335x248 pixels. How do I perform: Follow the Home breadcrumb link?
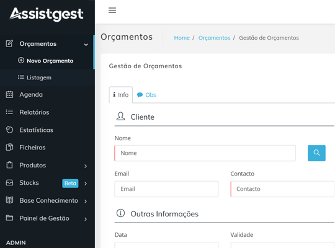click(x=182, y=38)
